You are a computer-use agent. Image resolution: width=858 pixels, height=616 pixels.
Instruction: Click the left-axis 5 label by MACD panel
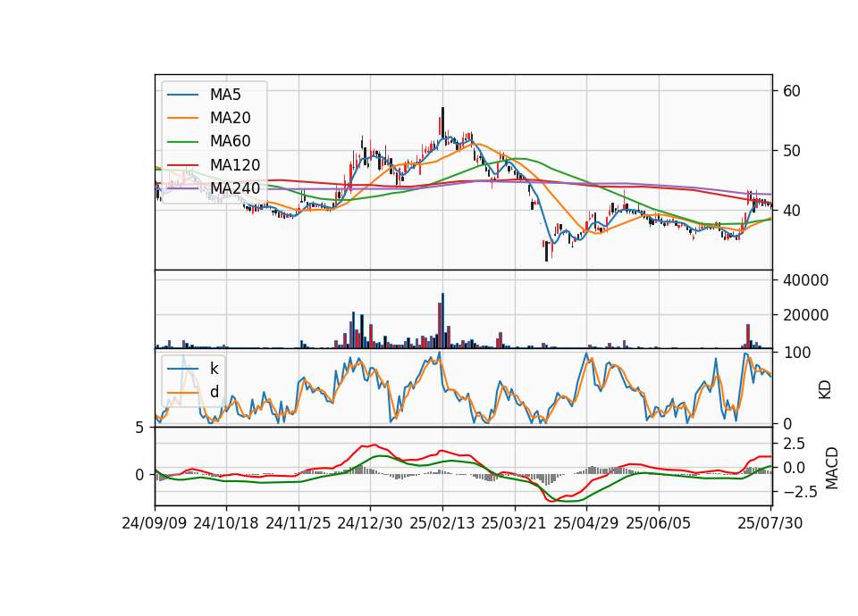point(139,428)
